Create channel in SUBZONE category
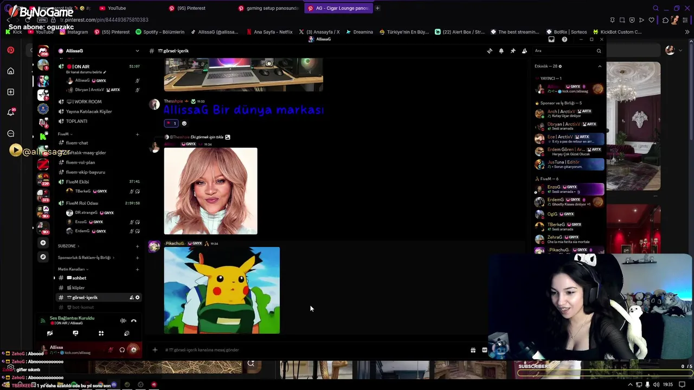Image resolution: width=694 pixels, height=390 pixels. pos(137,246)
